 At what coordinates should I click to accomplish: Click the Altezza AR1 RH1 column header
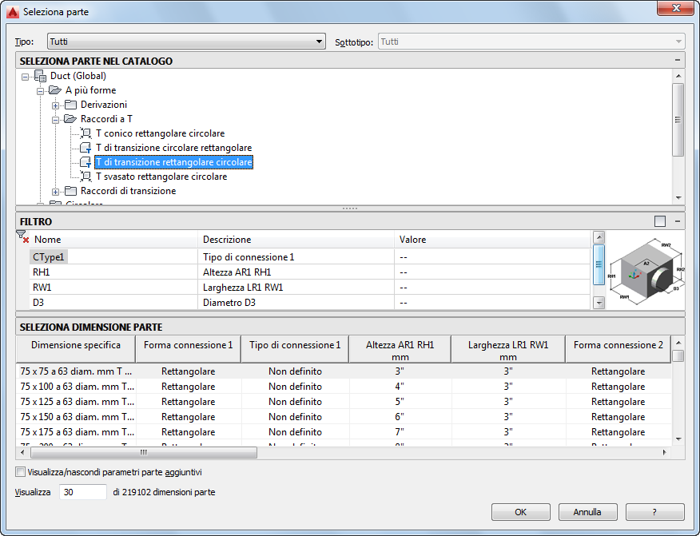tap(400, 349)
